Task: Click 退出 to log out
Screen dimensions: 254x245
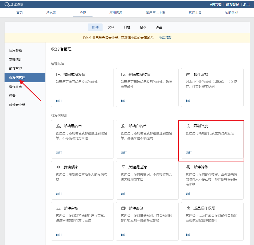Action: coord(246,5)
